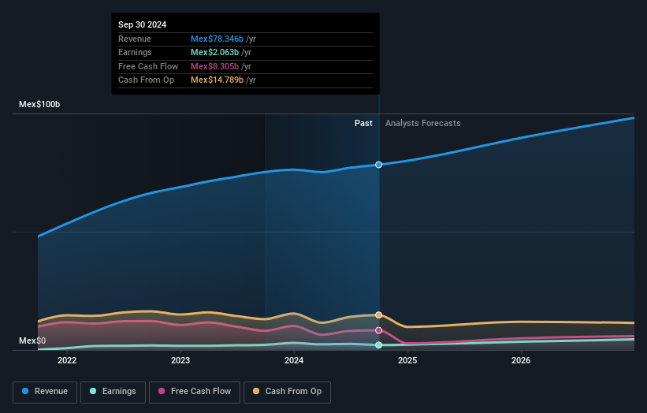Screen dimensions: 647x413
Task: Click the teal Earnings data point marker
Action: click(x=378, y=345)
